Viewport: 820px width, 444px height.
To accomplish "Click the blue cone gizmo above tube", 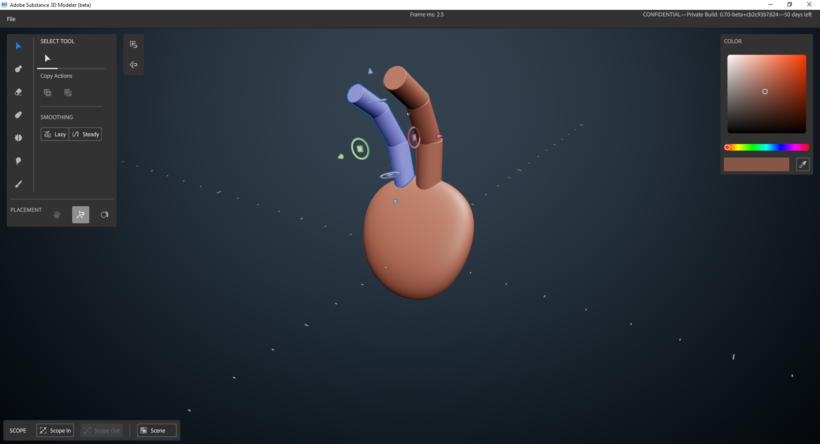I will pyautogui.click(x=370, y=71).
